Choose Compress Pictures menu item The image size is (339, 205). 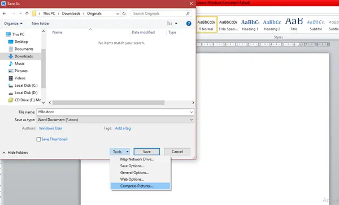(x=140, y=186)
